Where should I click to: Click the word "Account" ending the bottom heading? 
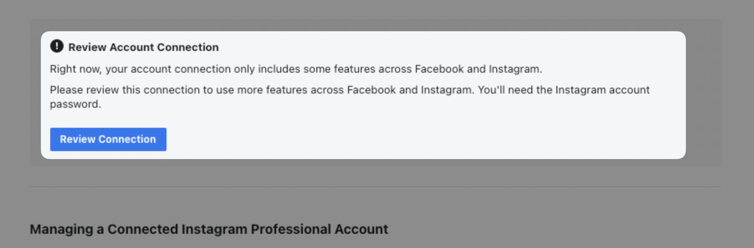(361, 229)
